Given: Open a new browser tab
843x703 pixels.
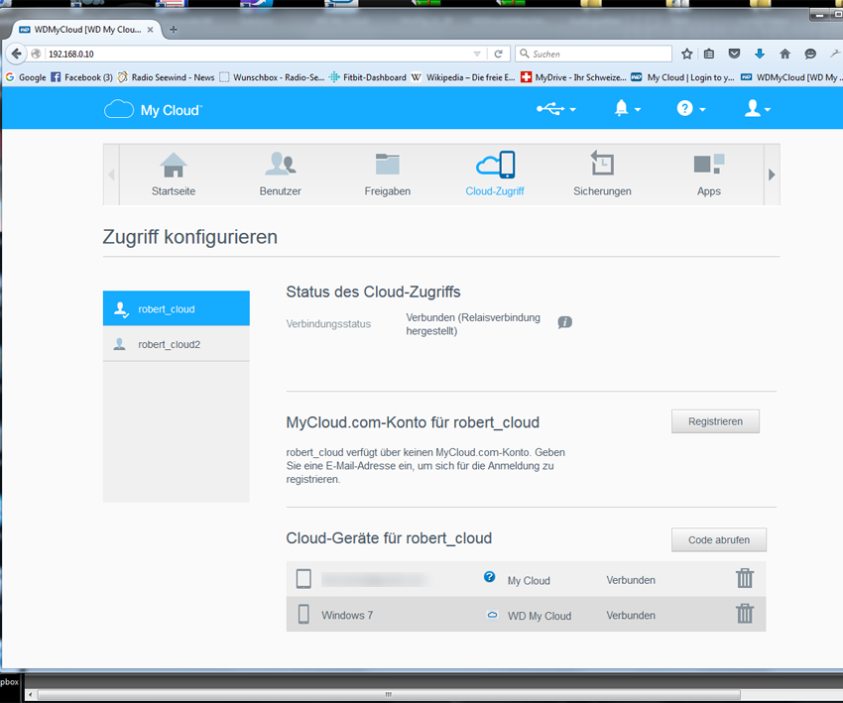Looking at the screenshot, I should [174, 30].
